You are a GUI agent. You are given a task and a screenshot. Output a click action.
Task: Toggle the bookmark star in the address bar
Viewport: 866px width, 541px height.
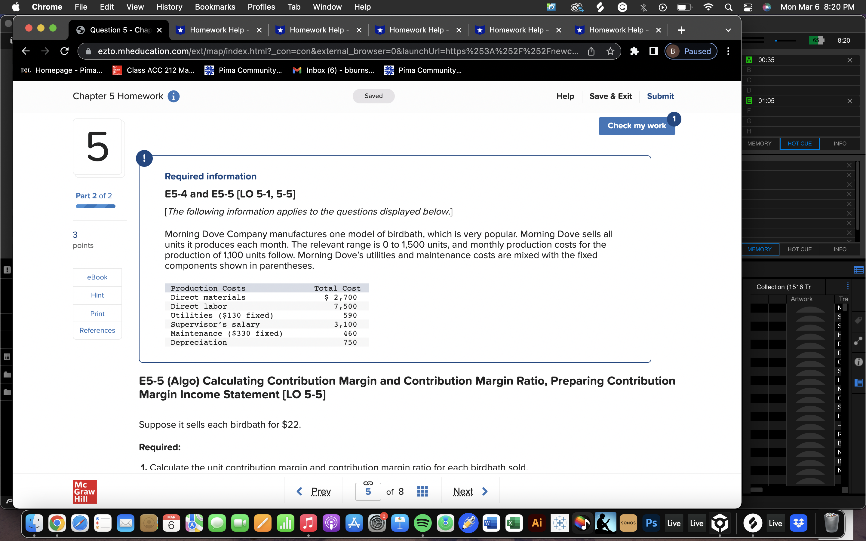tap(610, 51)
